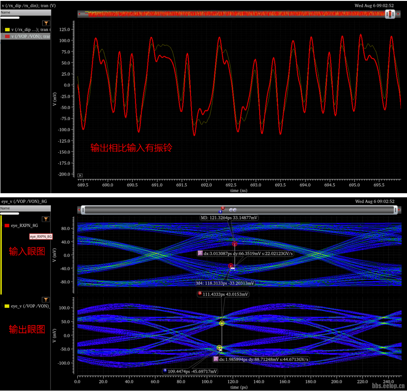Click the eye_RXPN_8G tooltip box
Viewport: 407px width, 391px height.
coord(41,236)
